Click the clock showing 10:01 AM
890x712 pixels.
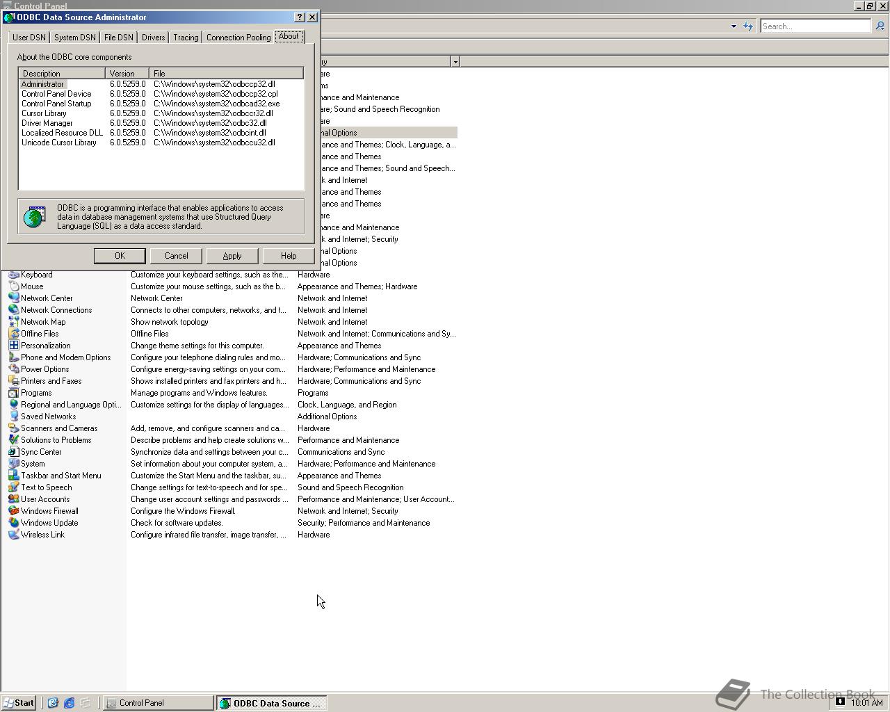pos(866,703)
